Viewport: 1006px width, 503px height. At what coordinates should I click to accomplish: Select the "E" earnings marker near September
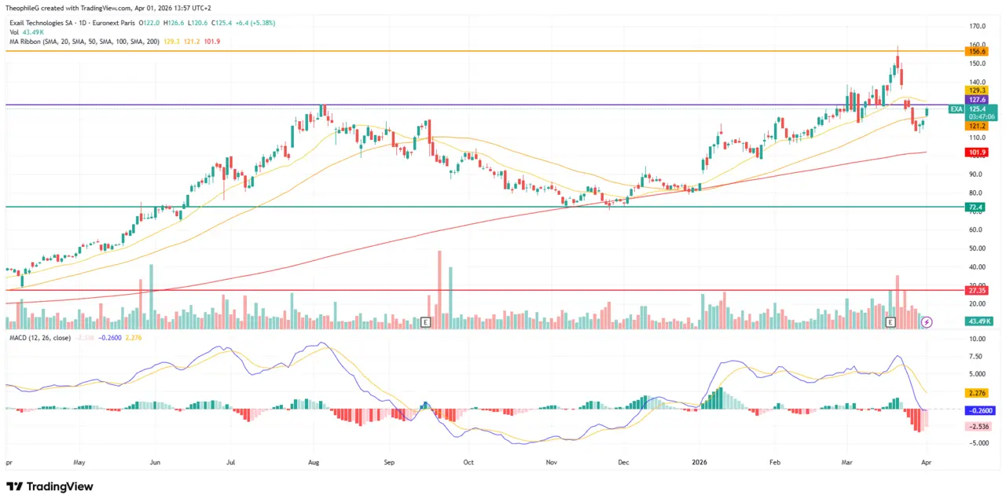(425, 322)
